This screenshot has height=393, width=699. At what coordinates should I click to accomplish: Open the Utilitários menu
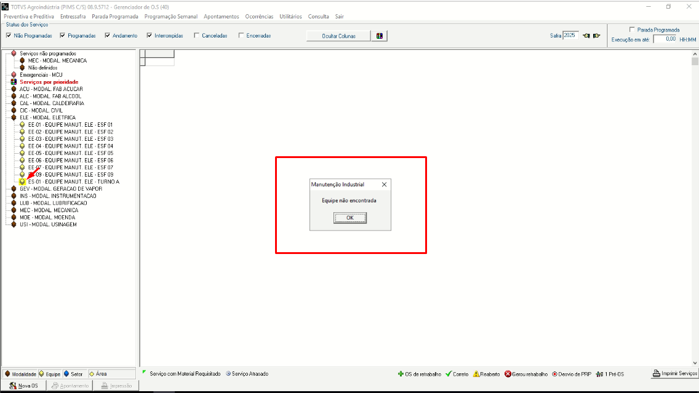[x=290, y=17]
